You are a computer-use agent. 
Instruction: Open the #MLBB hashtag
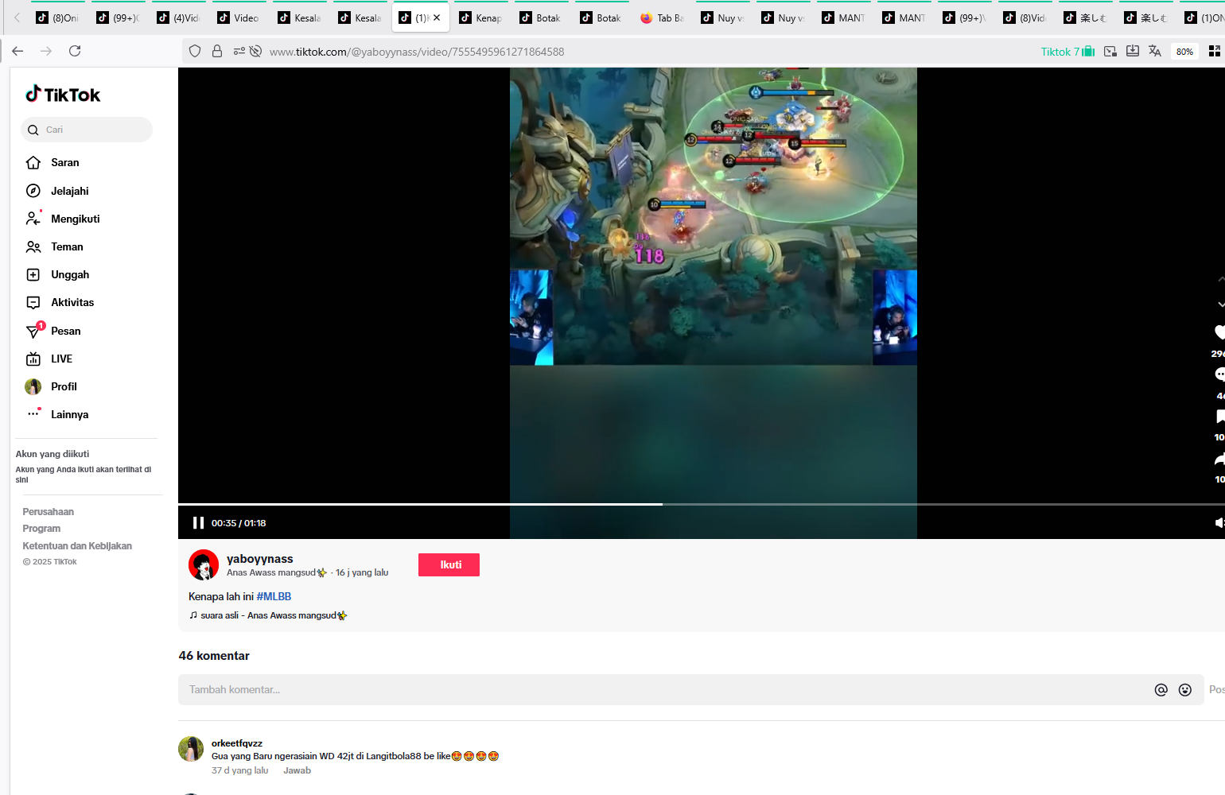(274, 596)
